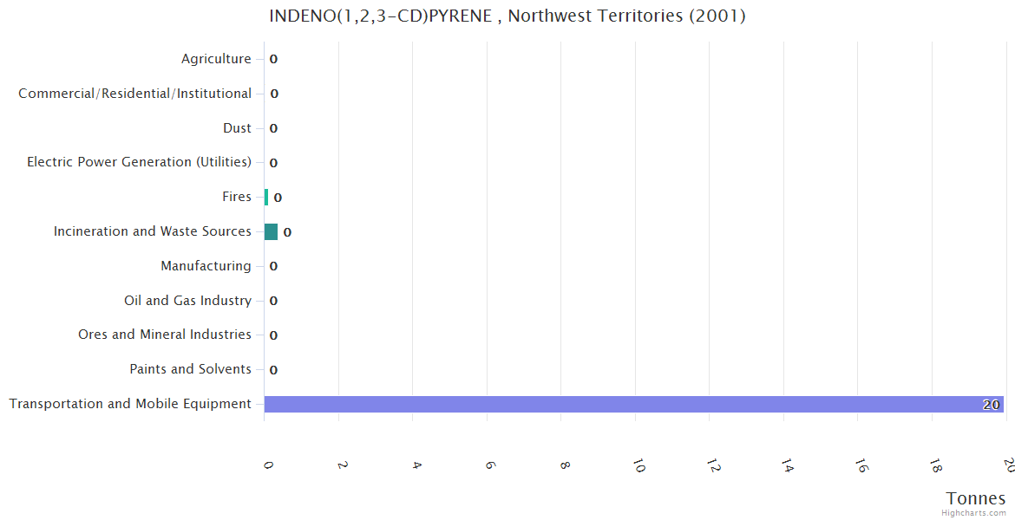Open the Highcharts.com credit link
The height and width of the screenshot is (520, 1015).
(974, 513)
